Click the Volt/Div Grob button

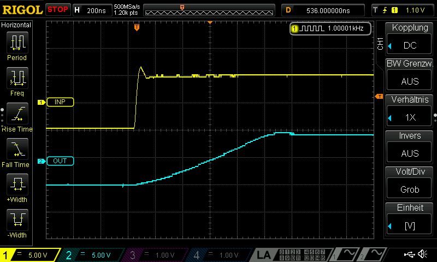[410, 183]
